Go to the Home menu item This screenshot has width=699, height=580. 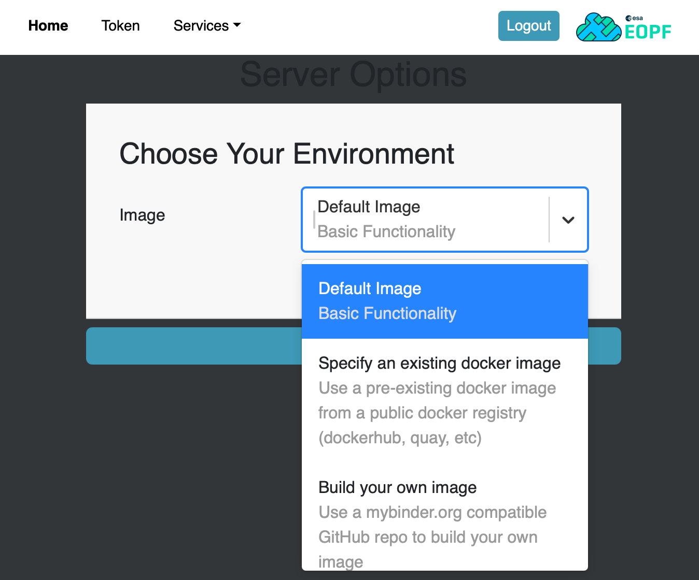click(48, 25)
